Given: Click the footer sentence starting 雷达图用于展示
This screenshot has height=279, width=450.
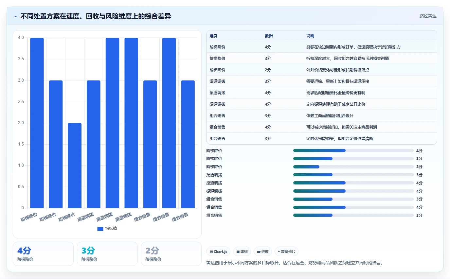Looking at the screenshot, I should tap(295, 263).
